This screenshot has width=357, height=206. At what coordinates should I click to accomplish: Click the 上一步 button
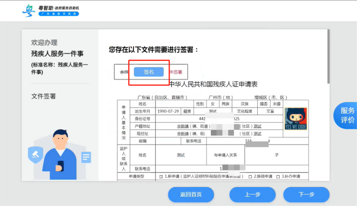(252, 195)
